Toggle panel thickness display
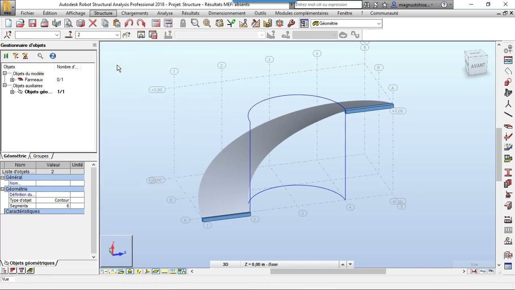 click(156, 271)
